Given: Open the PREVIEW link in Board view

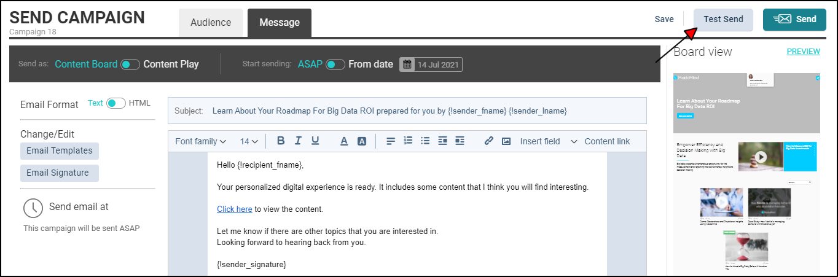Looking at the screenshot, I should point(803,52).
